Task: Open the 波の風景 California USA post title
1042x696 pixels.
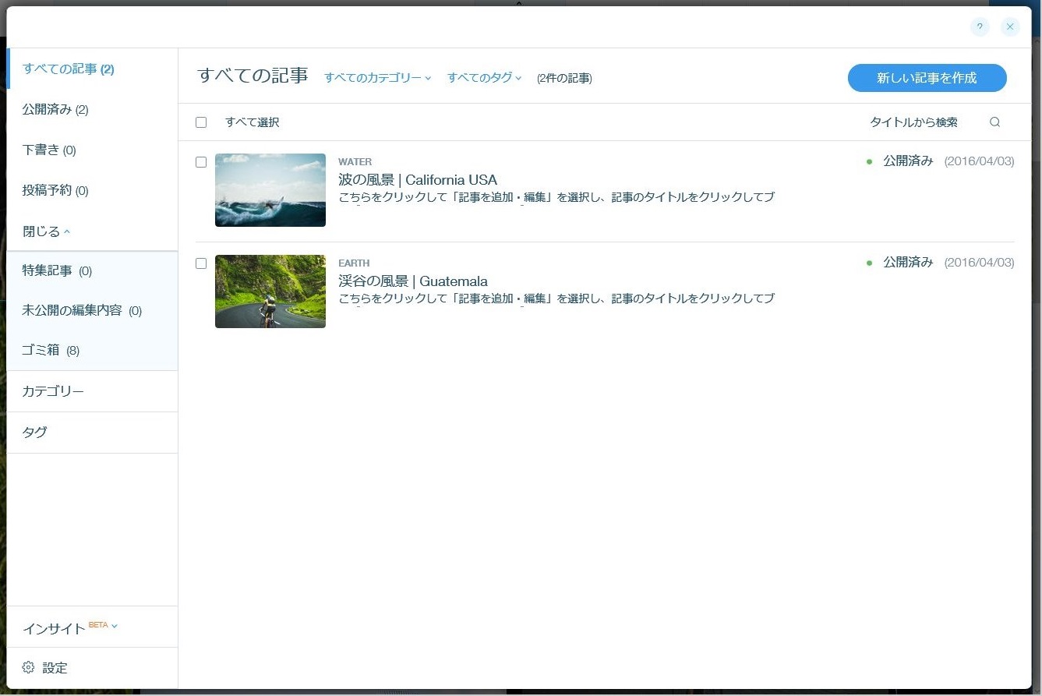Action: [418, 179]
